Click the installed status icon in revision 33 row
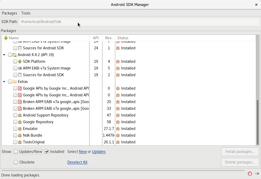 (118, 109)
